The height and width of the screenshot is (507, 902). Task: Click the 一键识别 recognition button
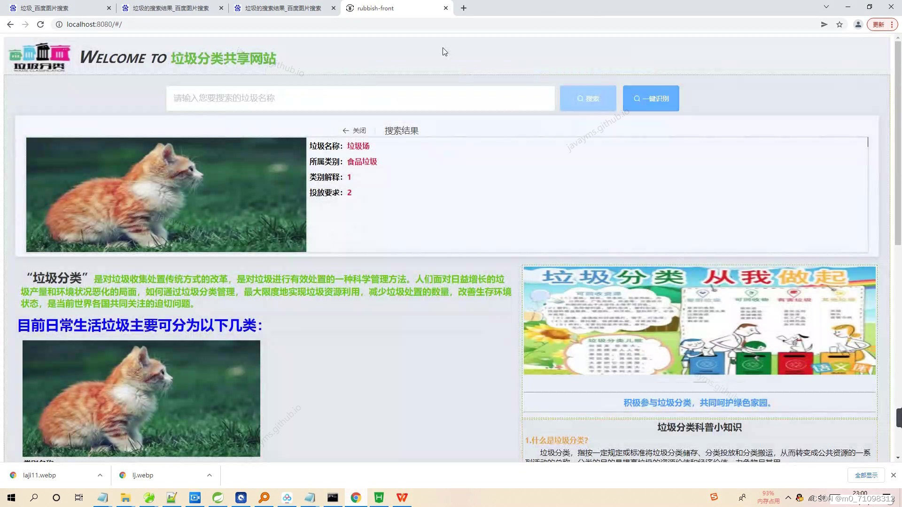click(651, 99)
